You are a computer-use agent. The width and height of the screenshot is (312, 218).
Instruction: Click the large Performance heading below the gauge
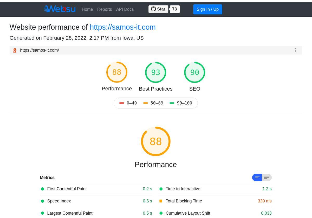(156, 165)
